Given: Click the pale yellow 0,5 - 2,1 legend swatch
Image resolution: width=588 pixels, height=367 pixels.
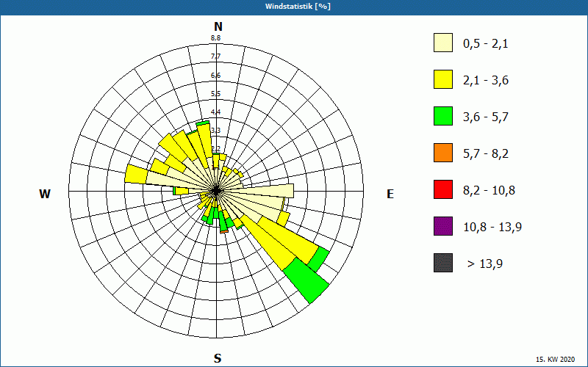Looking at the screenshot, I should pos(443,43).
